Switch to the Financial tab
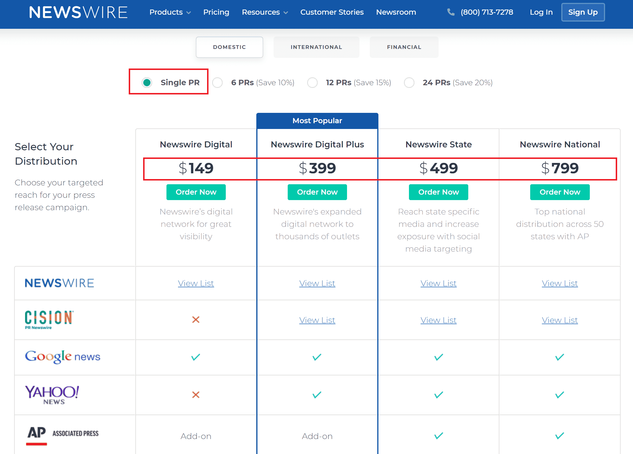The image size is (633, 454). pos(404,47)
